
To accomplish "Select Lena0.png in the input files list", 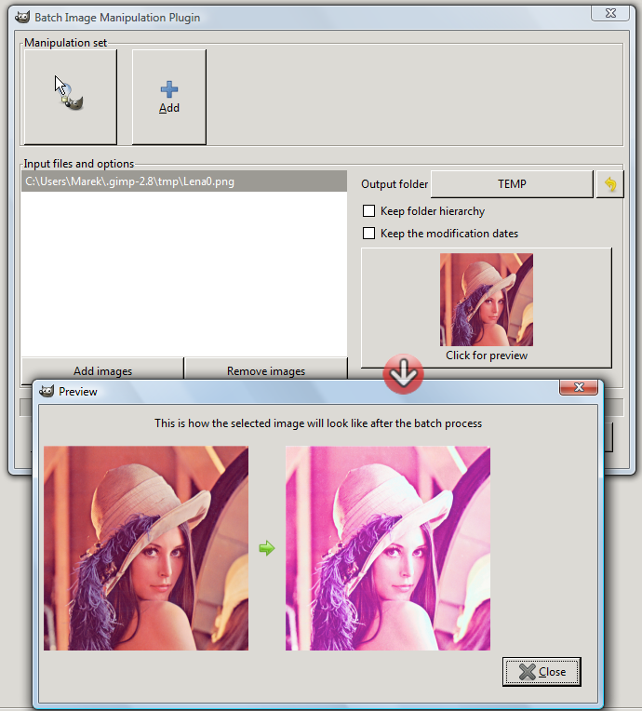I will coord(184,181).
